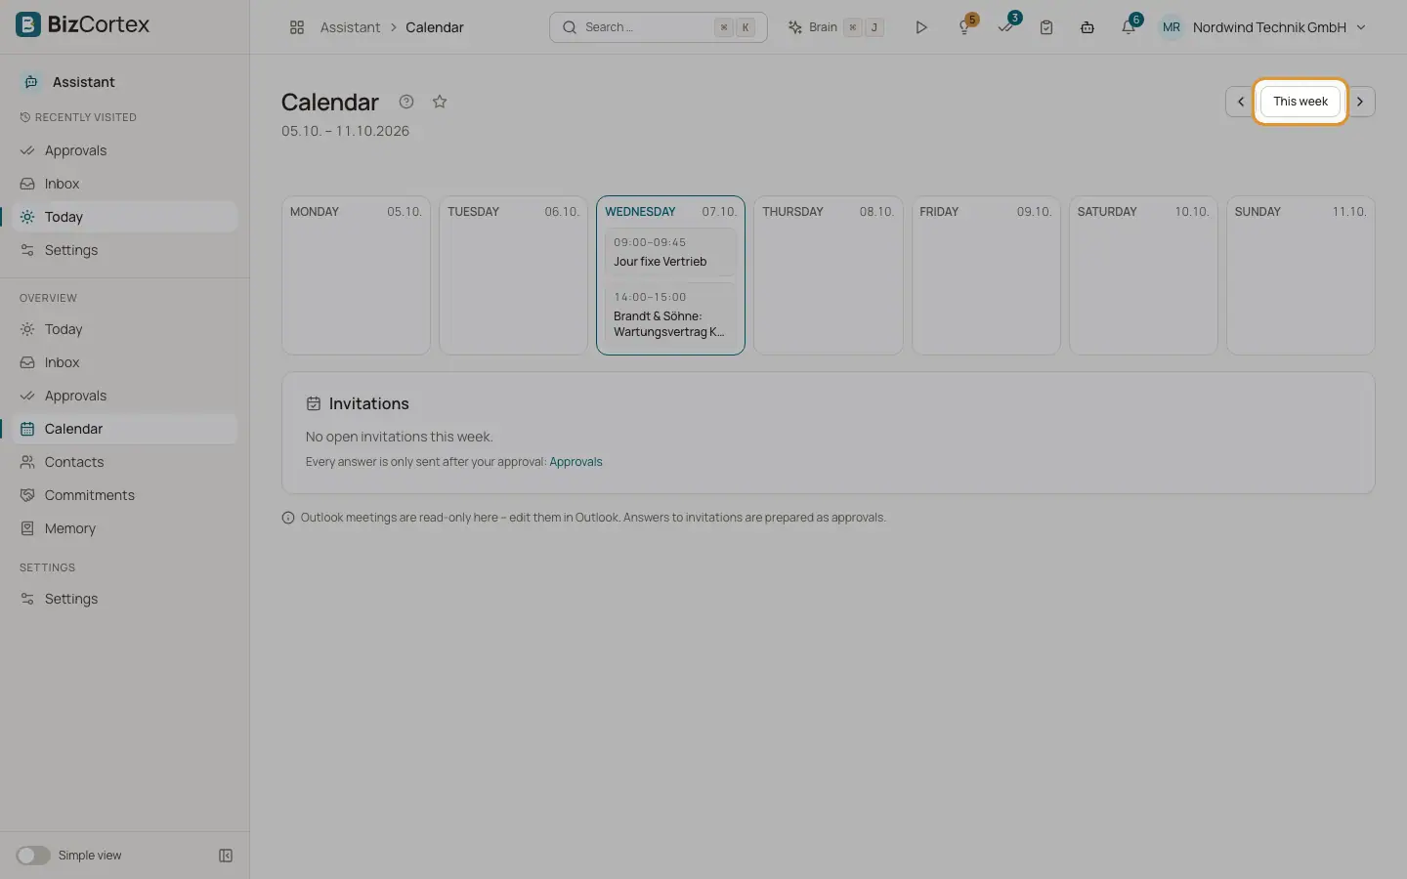The width and height of the screenshot is (1407, 879).
Task: Click the play icon in the top bar
Action: tap(920, 27)
